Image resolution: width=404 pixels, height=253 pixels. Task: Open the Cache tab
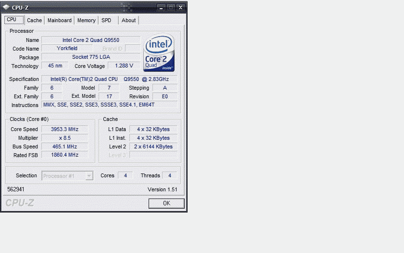pyautogui.click(x=34, y=20)
